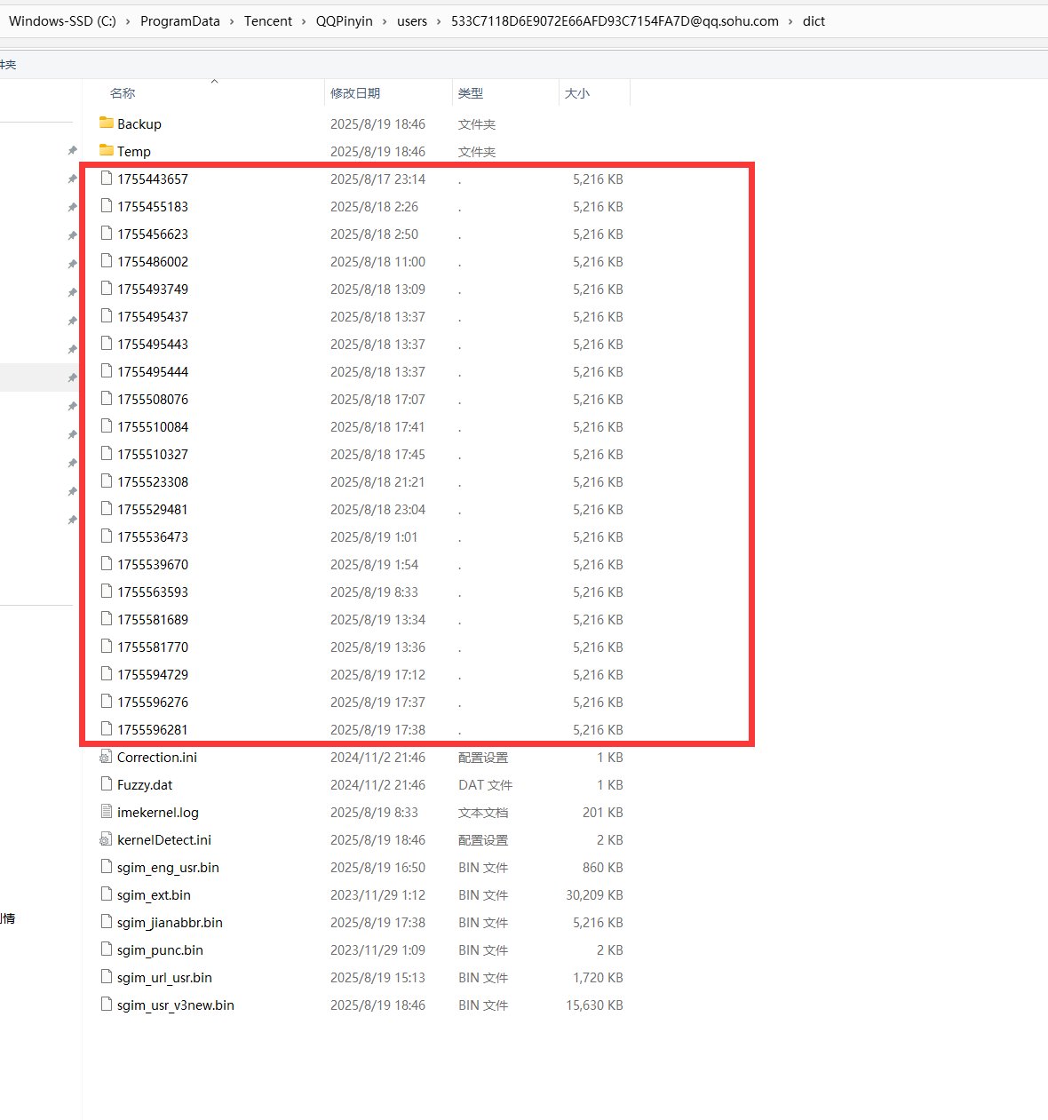Go to Windows-SSD (C:) breadcrumb
1048x1120 pixels.
coord(62,21)
